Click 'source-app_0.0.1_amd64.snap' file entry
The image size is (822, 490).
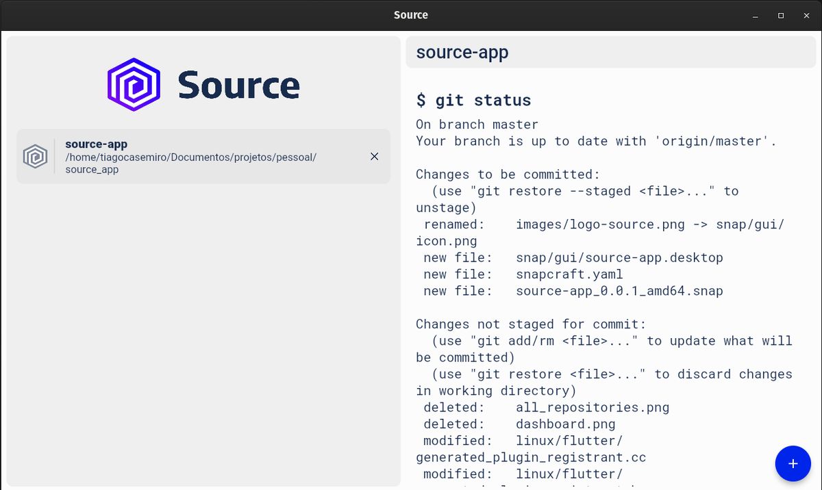[x=619, y=291]
